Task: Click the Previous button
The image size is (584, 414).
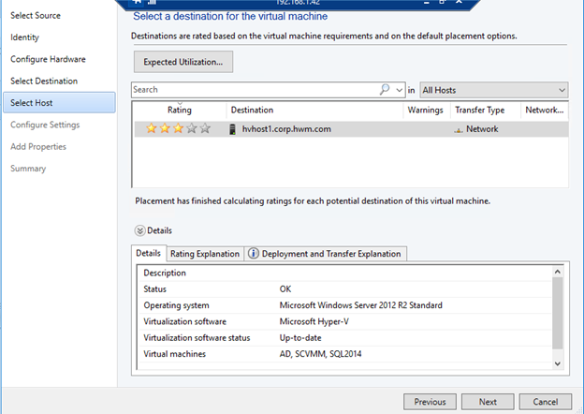Action: (x=430, y=402)
